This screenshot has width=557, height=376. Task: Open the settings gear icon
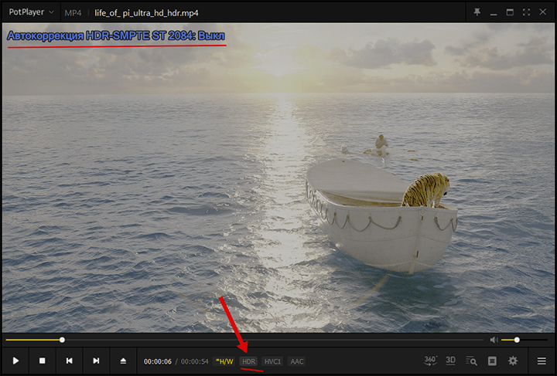click(512, 361)
